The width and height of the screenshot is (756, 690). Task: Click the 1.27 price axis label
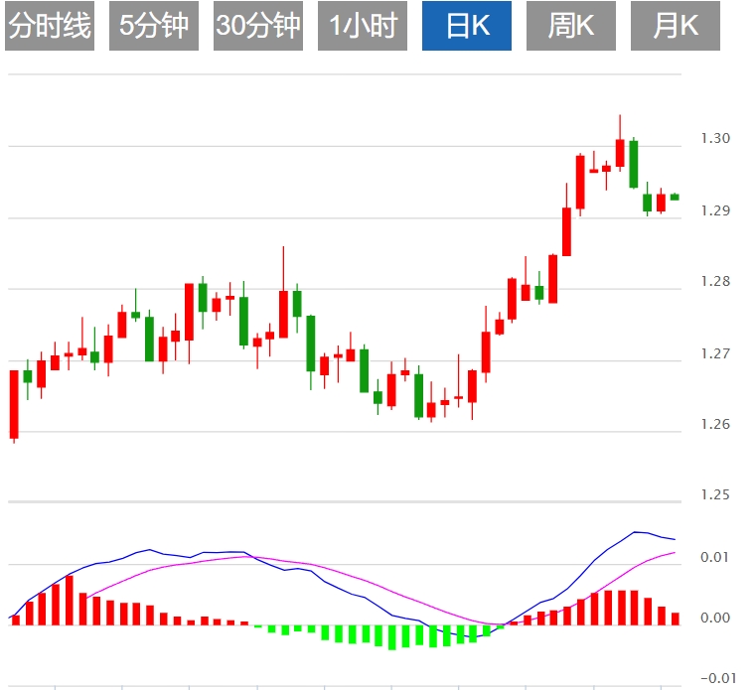pos(715,353)
